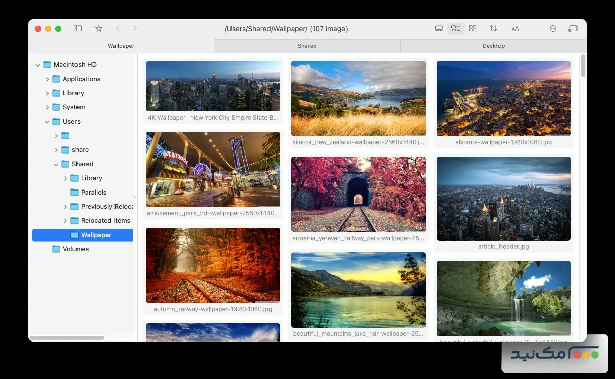Select the Parallels folder in sidebar
615x379 pixels.
[94, 193]
